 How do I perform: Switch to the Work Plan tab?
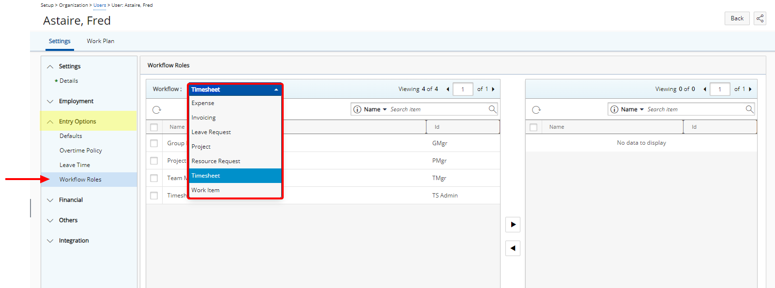101,41
